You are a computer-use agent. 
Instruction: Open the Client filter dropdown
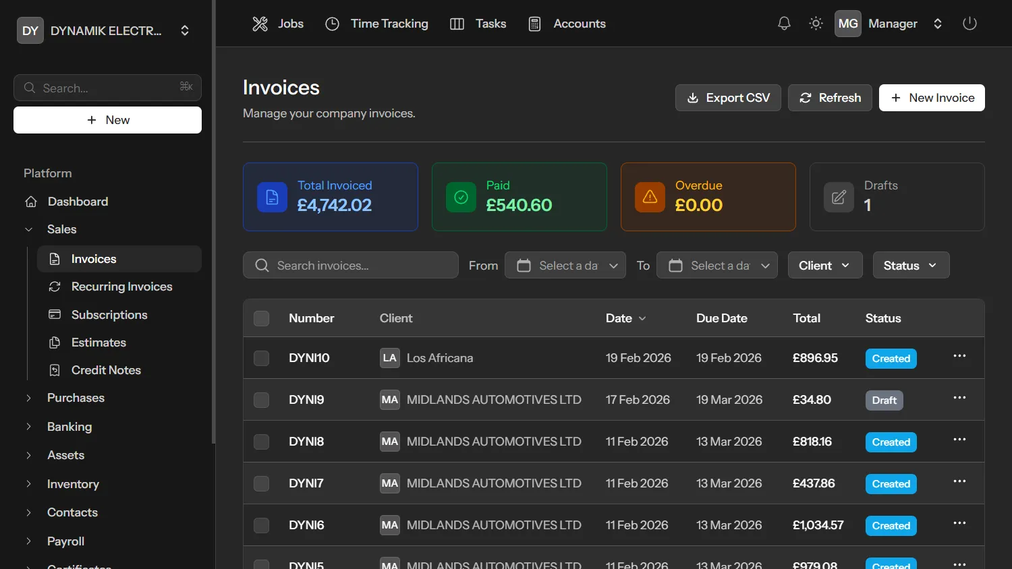click(825, 266)
